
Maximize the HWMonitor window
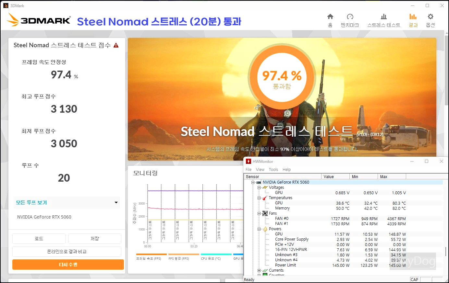427,161
